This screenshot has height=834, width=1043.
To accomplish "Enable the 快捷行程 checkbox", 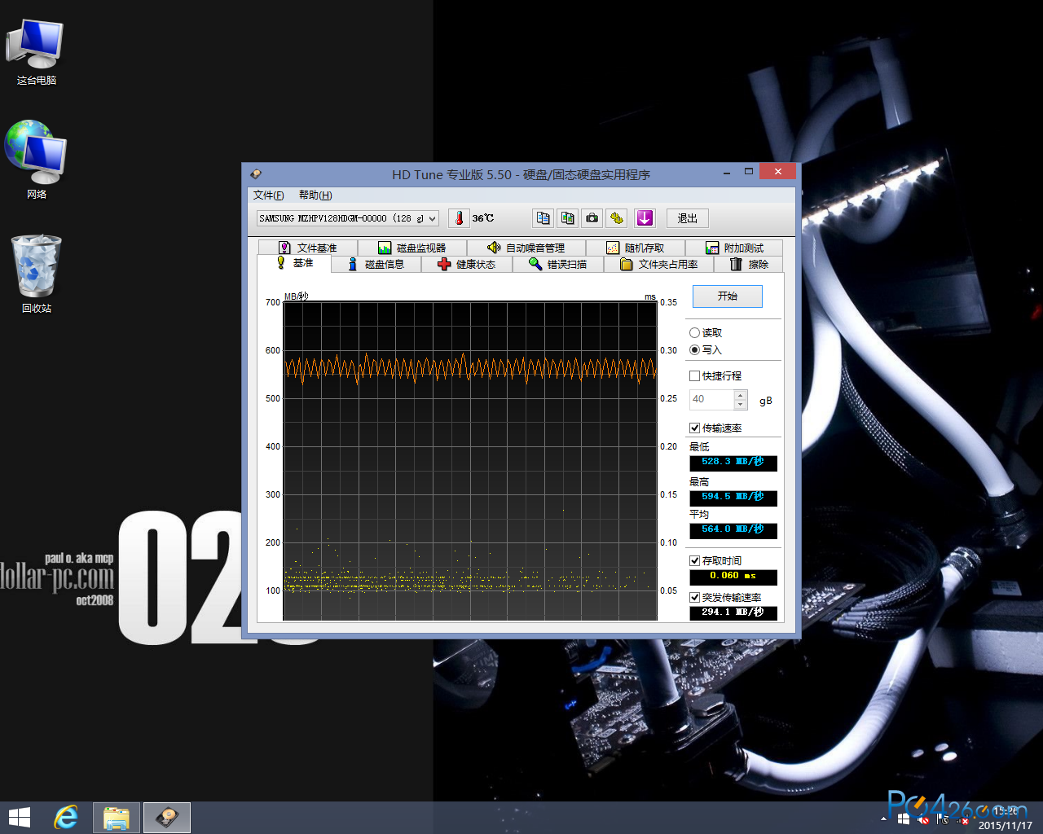I will (694, 375).
